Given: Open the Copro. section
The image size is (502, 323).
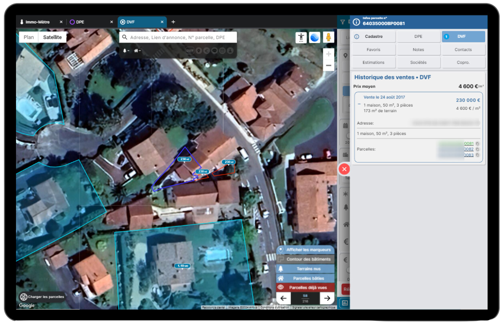Looking at the screenshot, I should coord(463,62).
